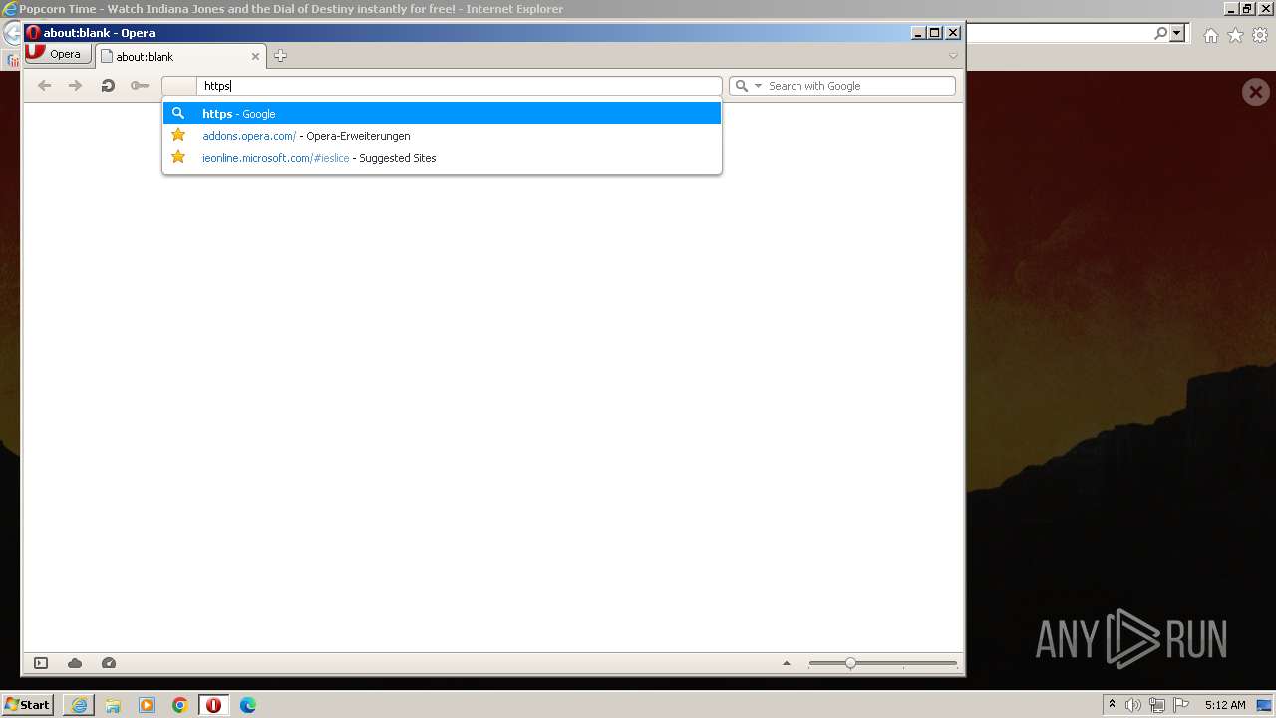Screen dimensions: 1276x718
Task: Click the star beside addons.opera.com
Action: pos(178,135)
